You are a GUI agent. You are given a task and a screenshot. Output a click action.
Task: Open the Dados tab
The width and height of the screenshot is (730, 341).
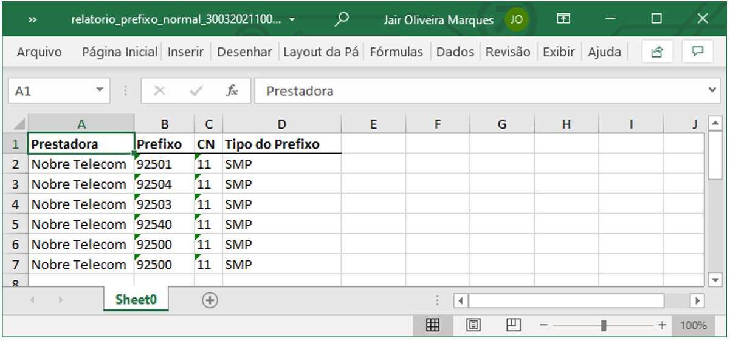(455, 52)
